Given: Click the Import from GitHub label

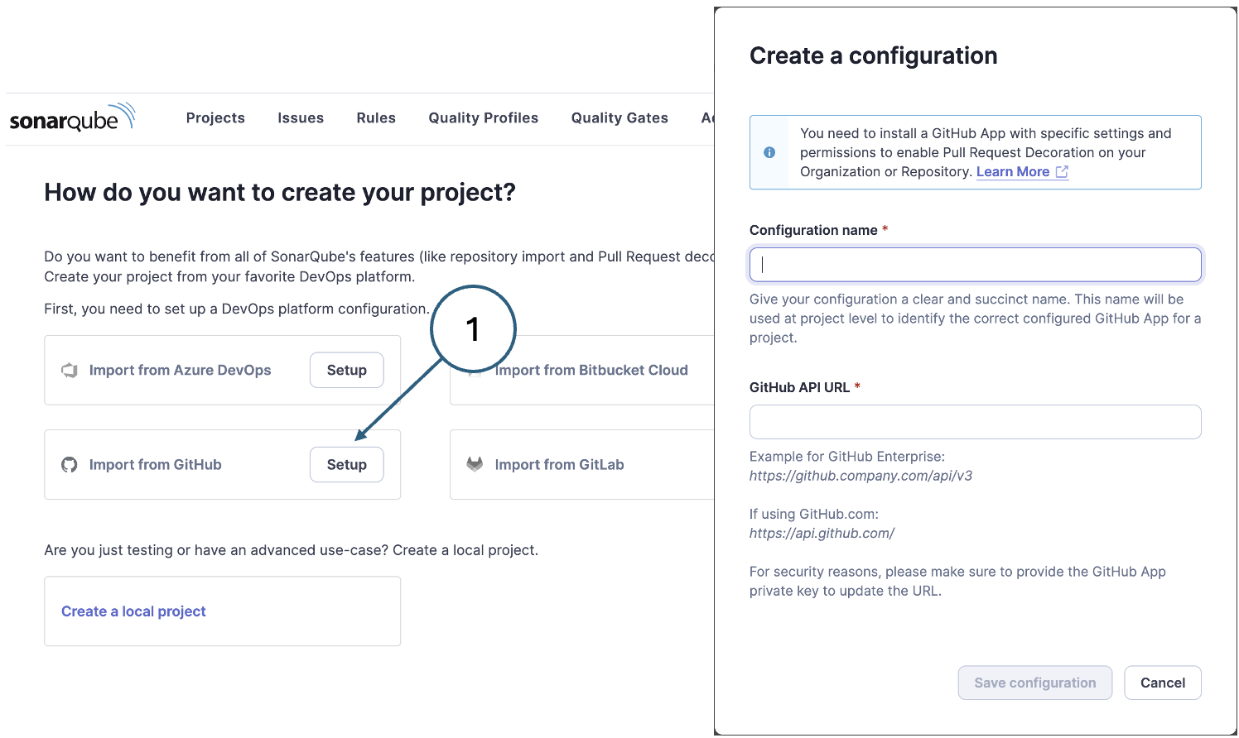Looking at the screenshot, I should coord(156,465).
